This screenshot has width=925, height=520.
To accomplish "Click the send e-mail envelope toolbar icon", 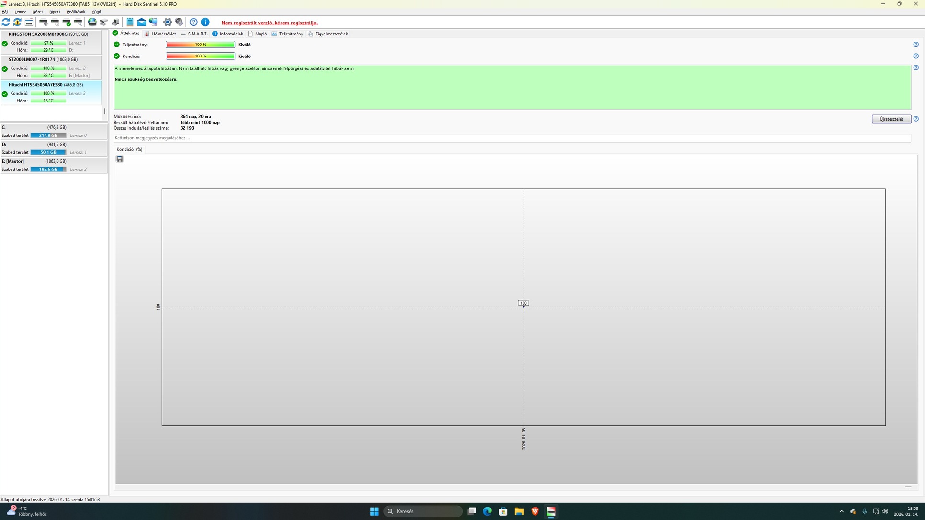I will [141, 22].
